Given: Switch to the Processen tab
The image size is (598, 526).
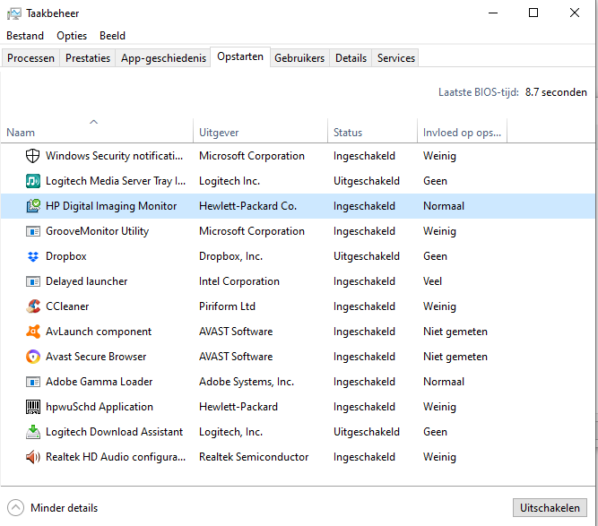Looking at the screenshot, I should (x=30, y=58).
